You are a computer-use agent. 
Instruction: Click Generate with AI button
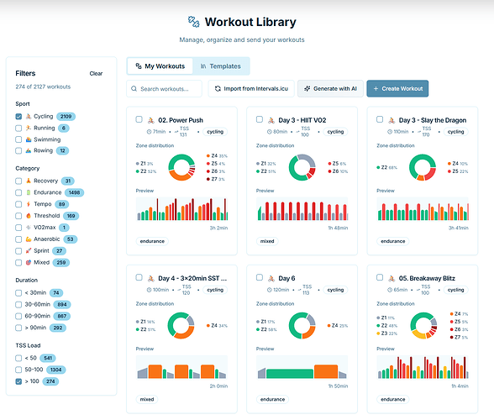tap(330, 89)
